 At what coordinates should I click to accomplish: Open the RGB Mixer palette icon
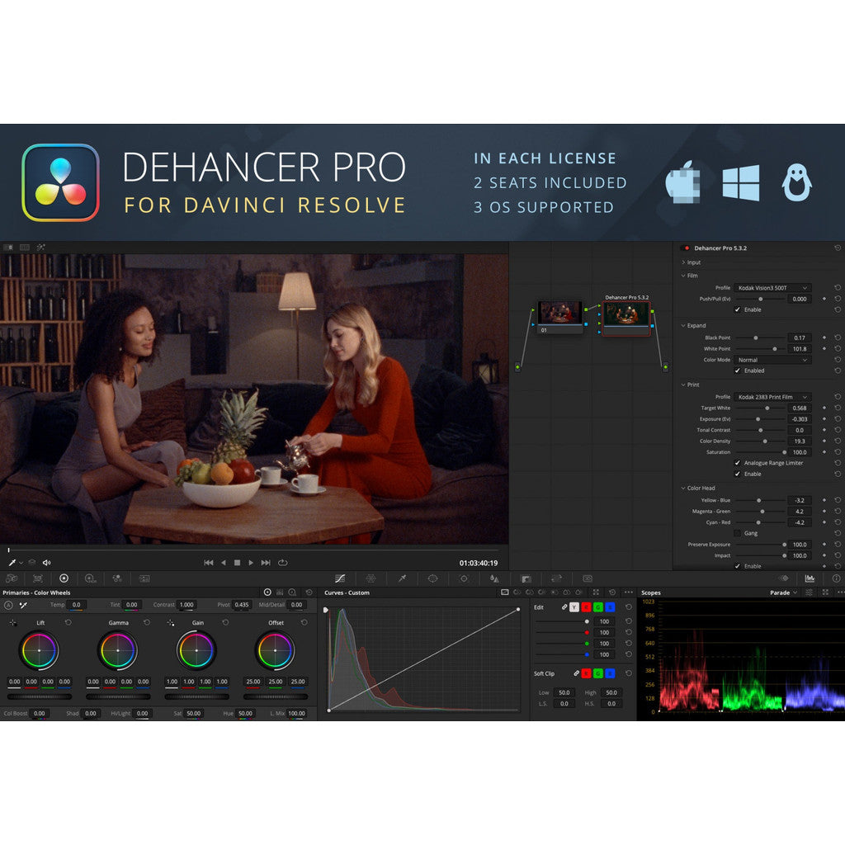pos(117,578)
